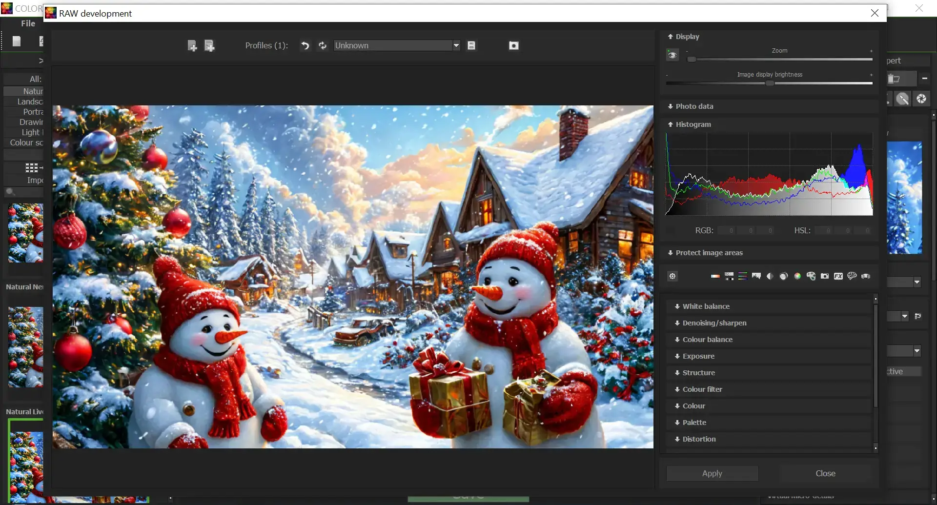Select the Drawin category in left sidebar
Viewport: 937px width, 505px height.
pos(23,122)
